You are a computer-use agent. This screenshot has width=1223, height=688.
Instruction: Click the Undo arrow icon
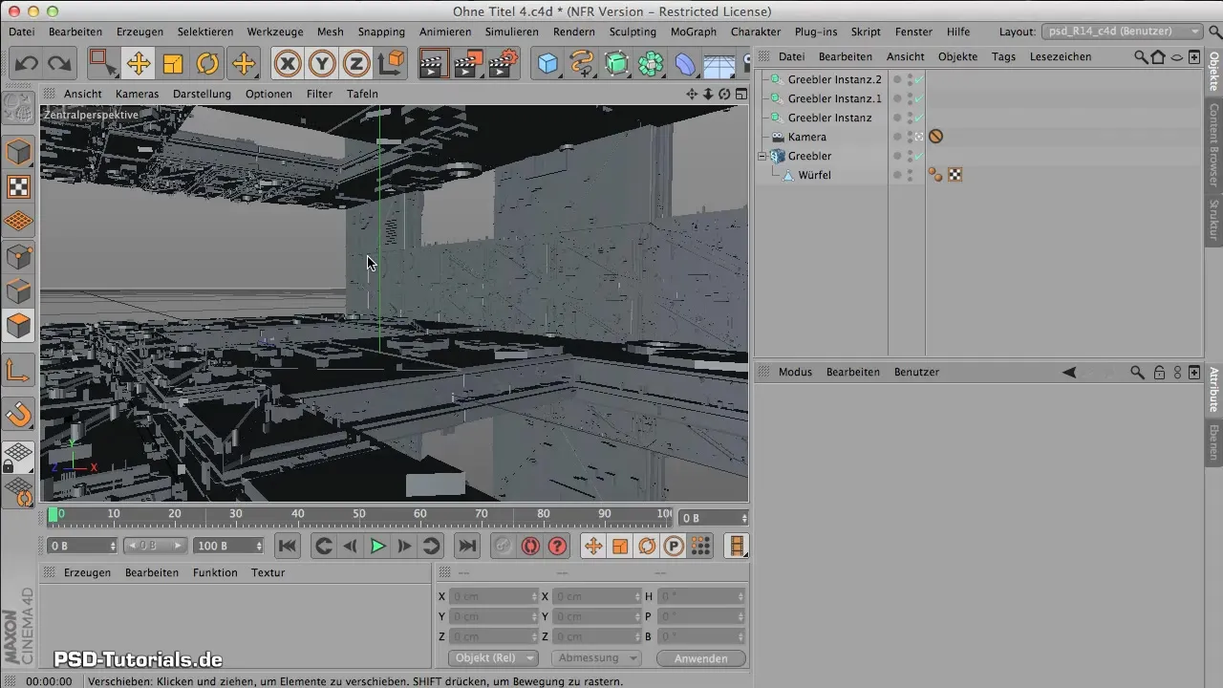26,64
